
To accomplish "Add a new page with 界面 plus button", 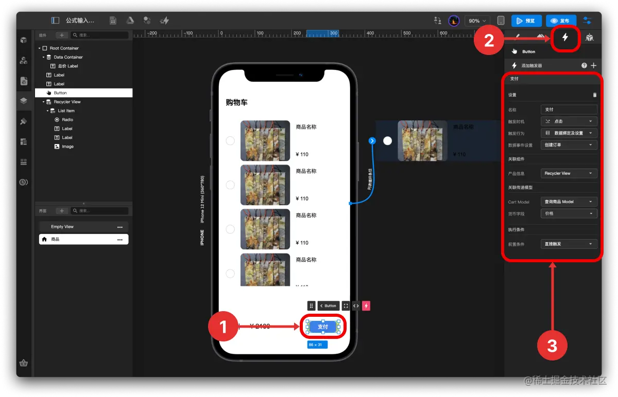I will [x=61, y=211].
